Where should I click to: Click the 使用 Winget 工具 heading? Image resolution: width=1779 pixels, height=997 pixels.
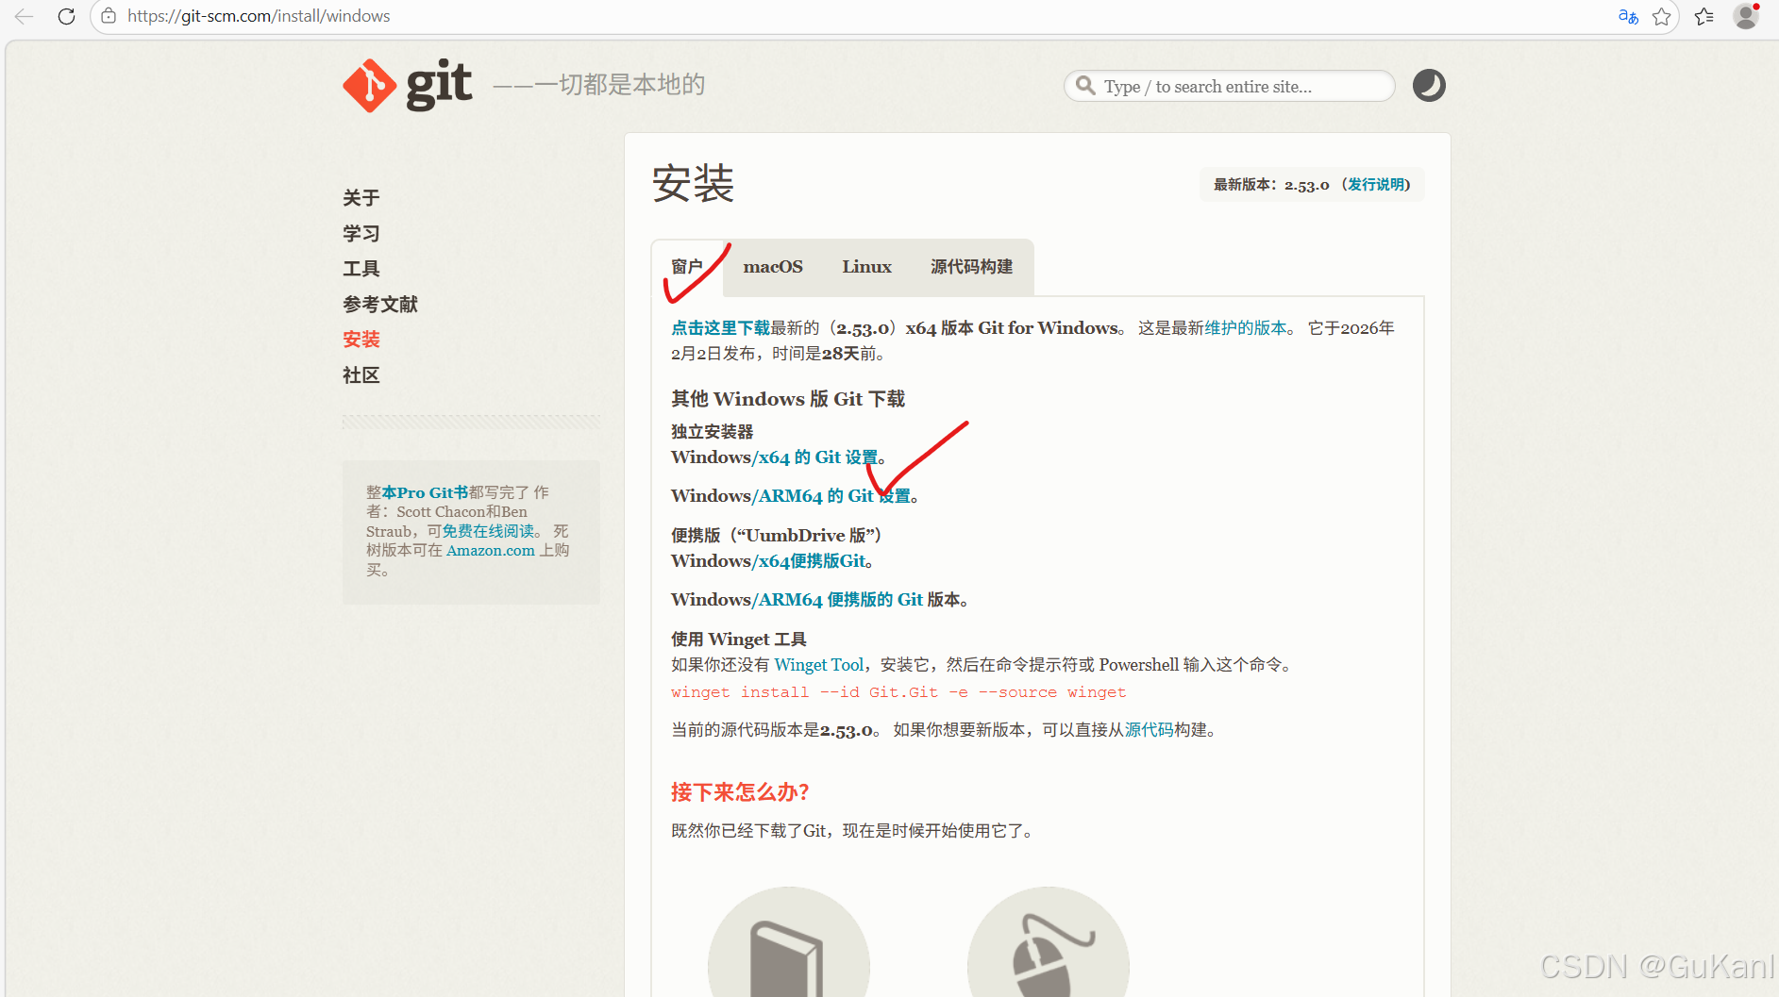[x=739, y=640]
